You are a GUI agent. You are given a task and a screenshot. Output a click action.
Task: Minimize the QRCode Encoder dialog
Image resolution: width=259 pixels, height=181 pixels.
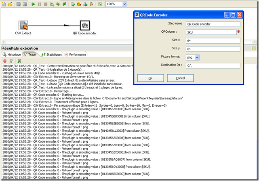coord(227,15)
